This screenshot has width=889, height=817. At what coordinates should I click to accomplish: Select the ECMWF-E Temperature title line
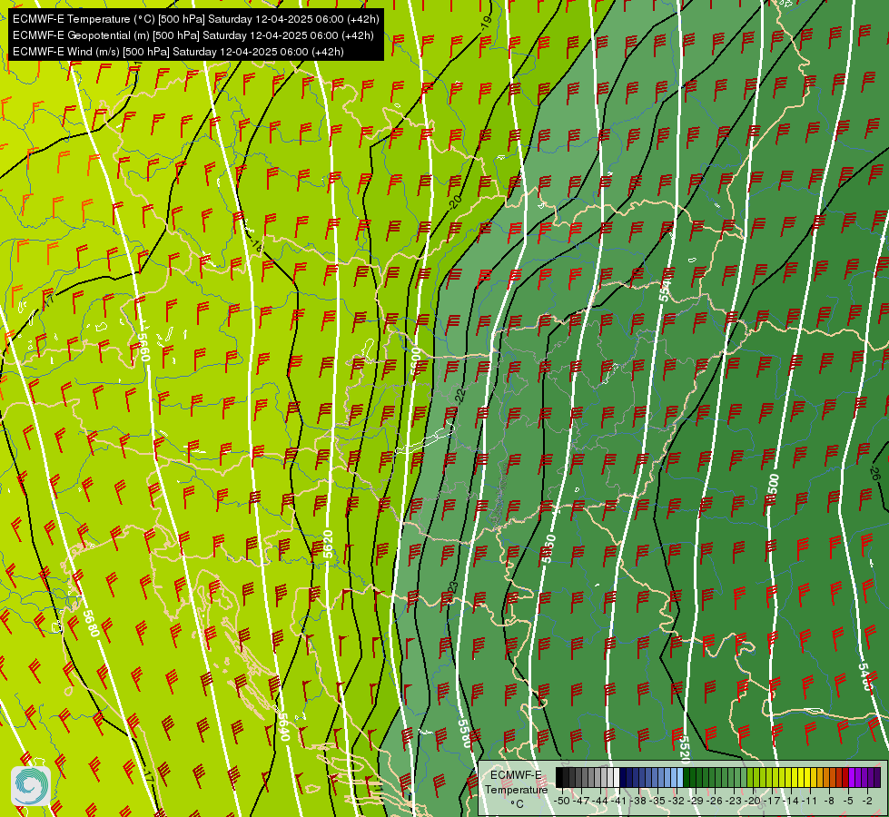coord(195,19)
